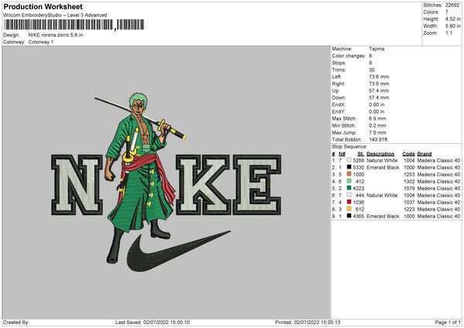
Task: Click the green swatch with code 1079
Action: [x=349, y=188]
